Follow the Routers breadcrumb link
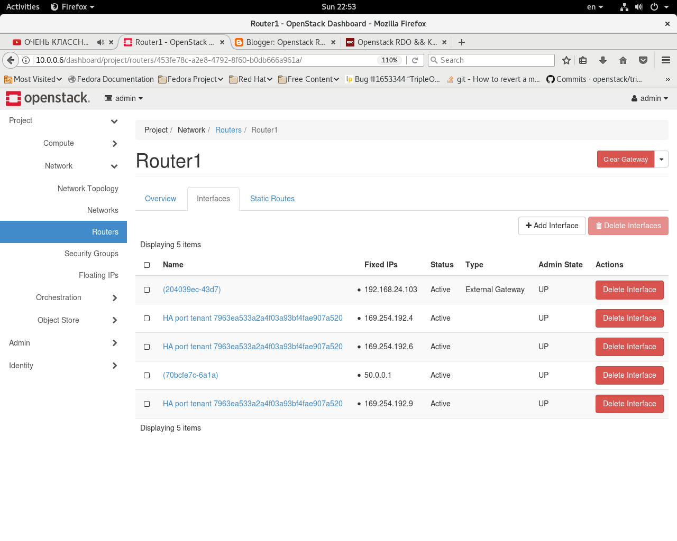Screen dimensions: 677x541 point(228,130)
